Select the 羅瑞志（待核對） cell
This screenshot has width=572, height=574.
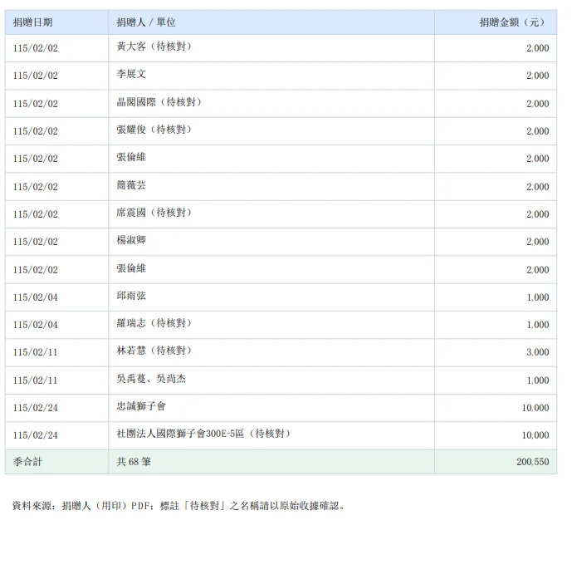tap(271, 325)
